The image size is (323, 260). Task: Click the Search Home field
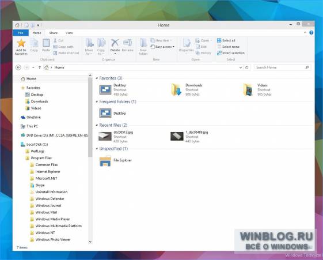pos(282,67)
